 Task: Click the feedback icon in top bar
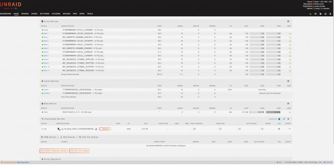316,14
